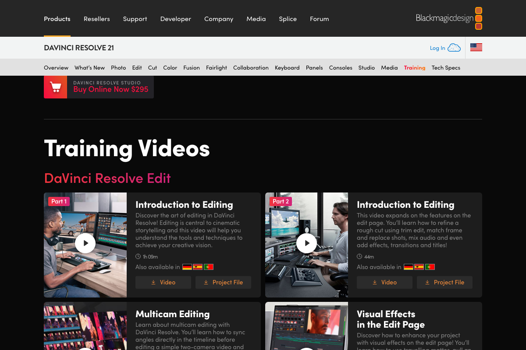526x350 pixels.
Task: Click Buy Online Now $295
Action: coord(110,89)
